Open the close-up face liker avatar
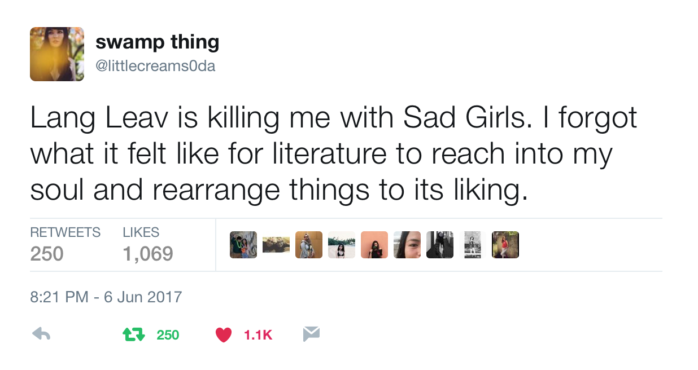 click(x=407, y=245)
